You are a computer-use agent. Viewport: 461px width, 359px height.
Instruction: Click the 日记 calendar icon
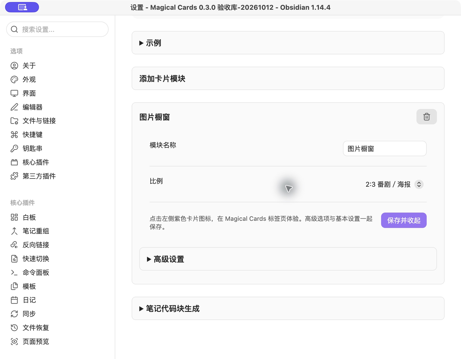pos(14,300)
